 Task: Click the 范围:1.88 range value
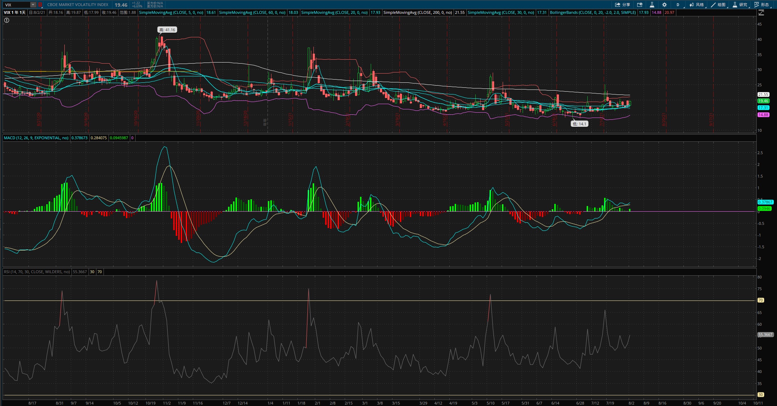(128, 12)
